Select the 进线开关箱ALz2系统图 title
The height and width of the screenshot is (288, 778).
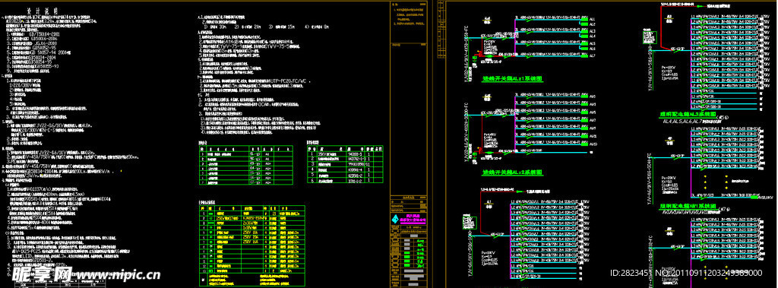(513, 172)
